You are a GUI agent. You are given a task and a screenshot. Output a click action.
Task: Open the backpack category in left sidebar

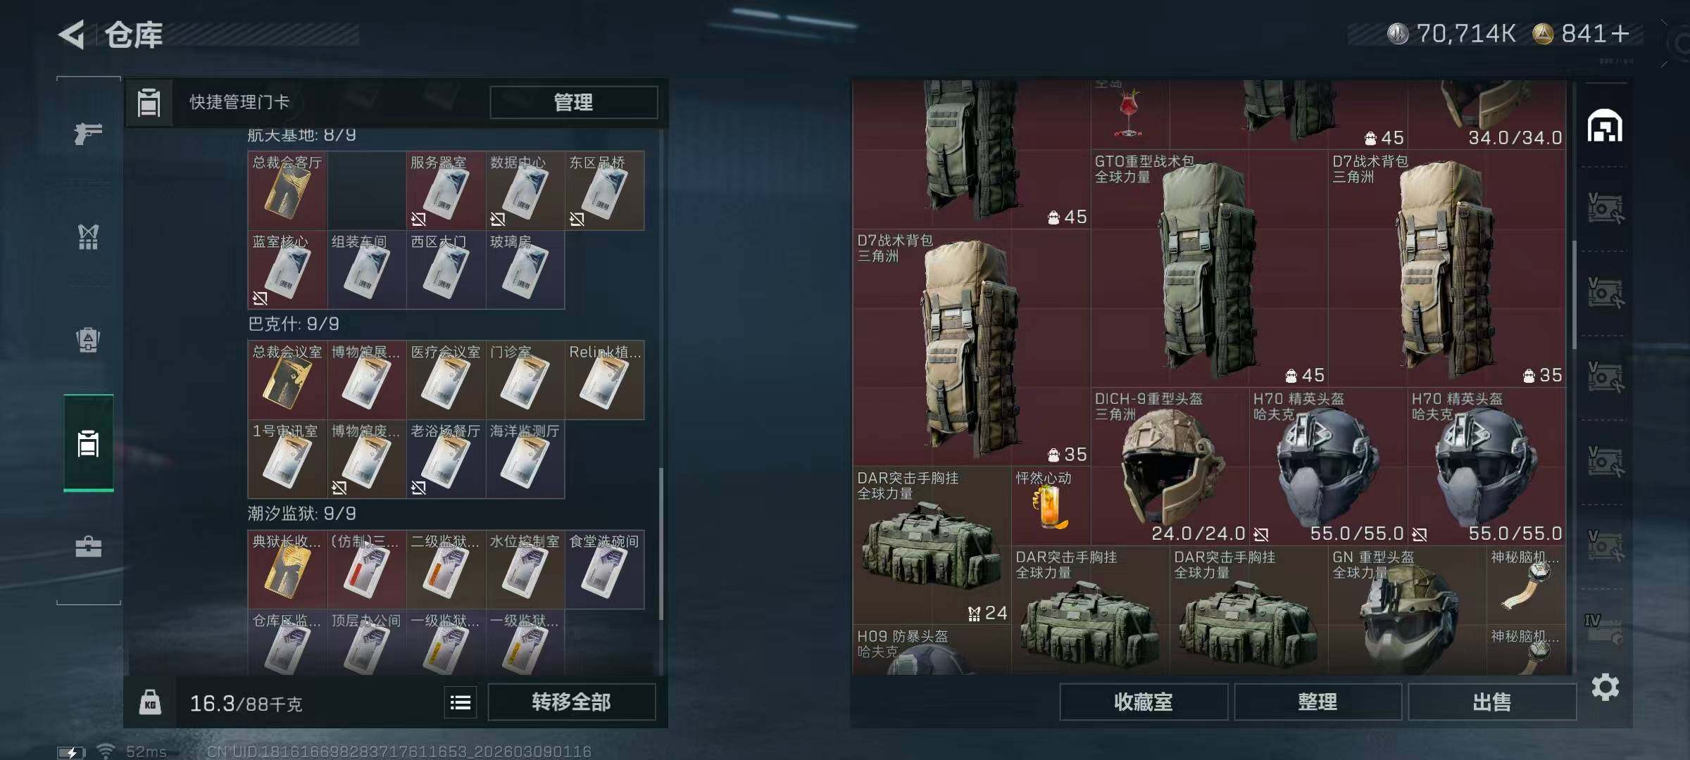coord(88,340)
